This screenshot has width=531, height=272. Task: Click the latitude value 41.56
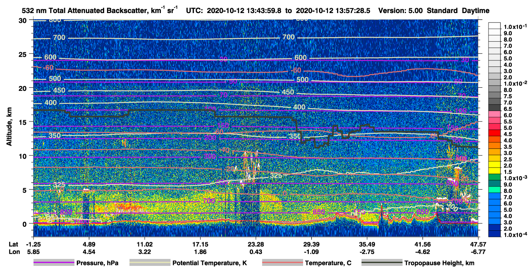[x=422, y=244]
